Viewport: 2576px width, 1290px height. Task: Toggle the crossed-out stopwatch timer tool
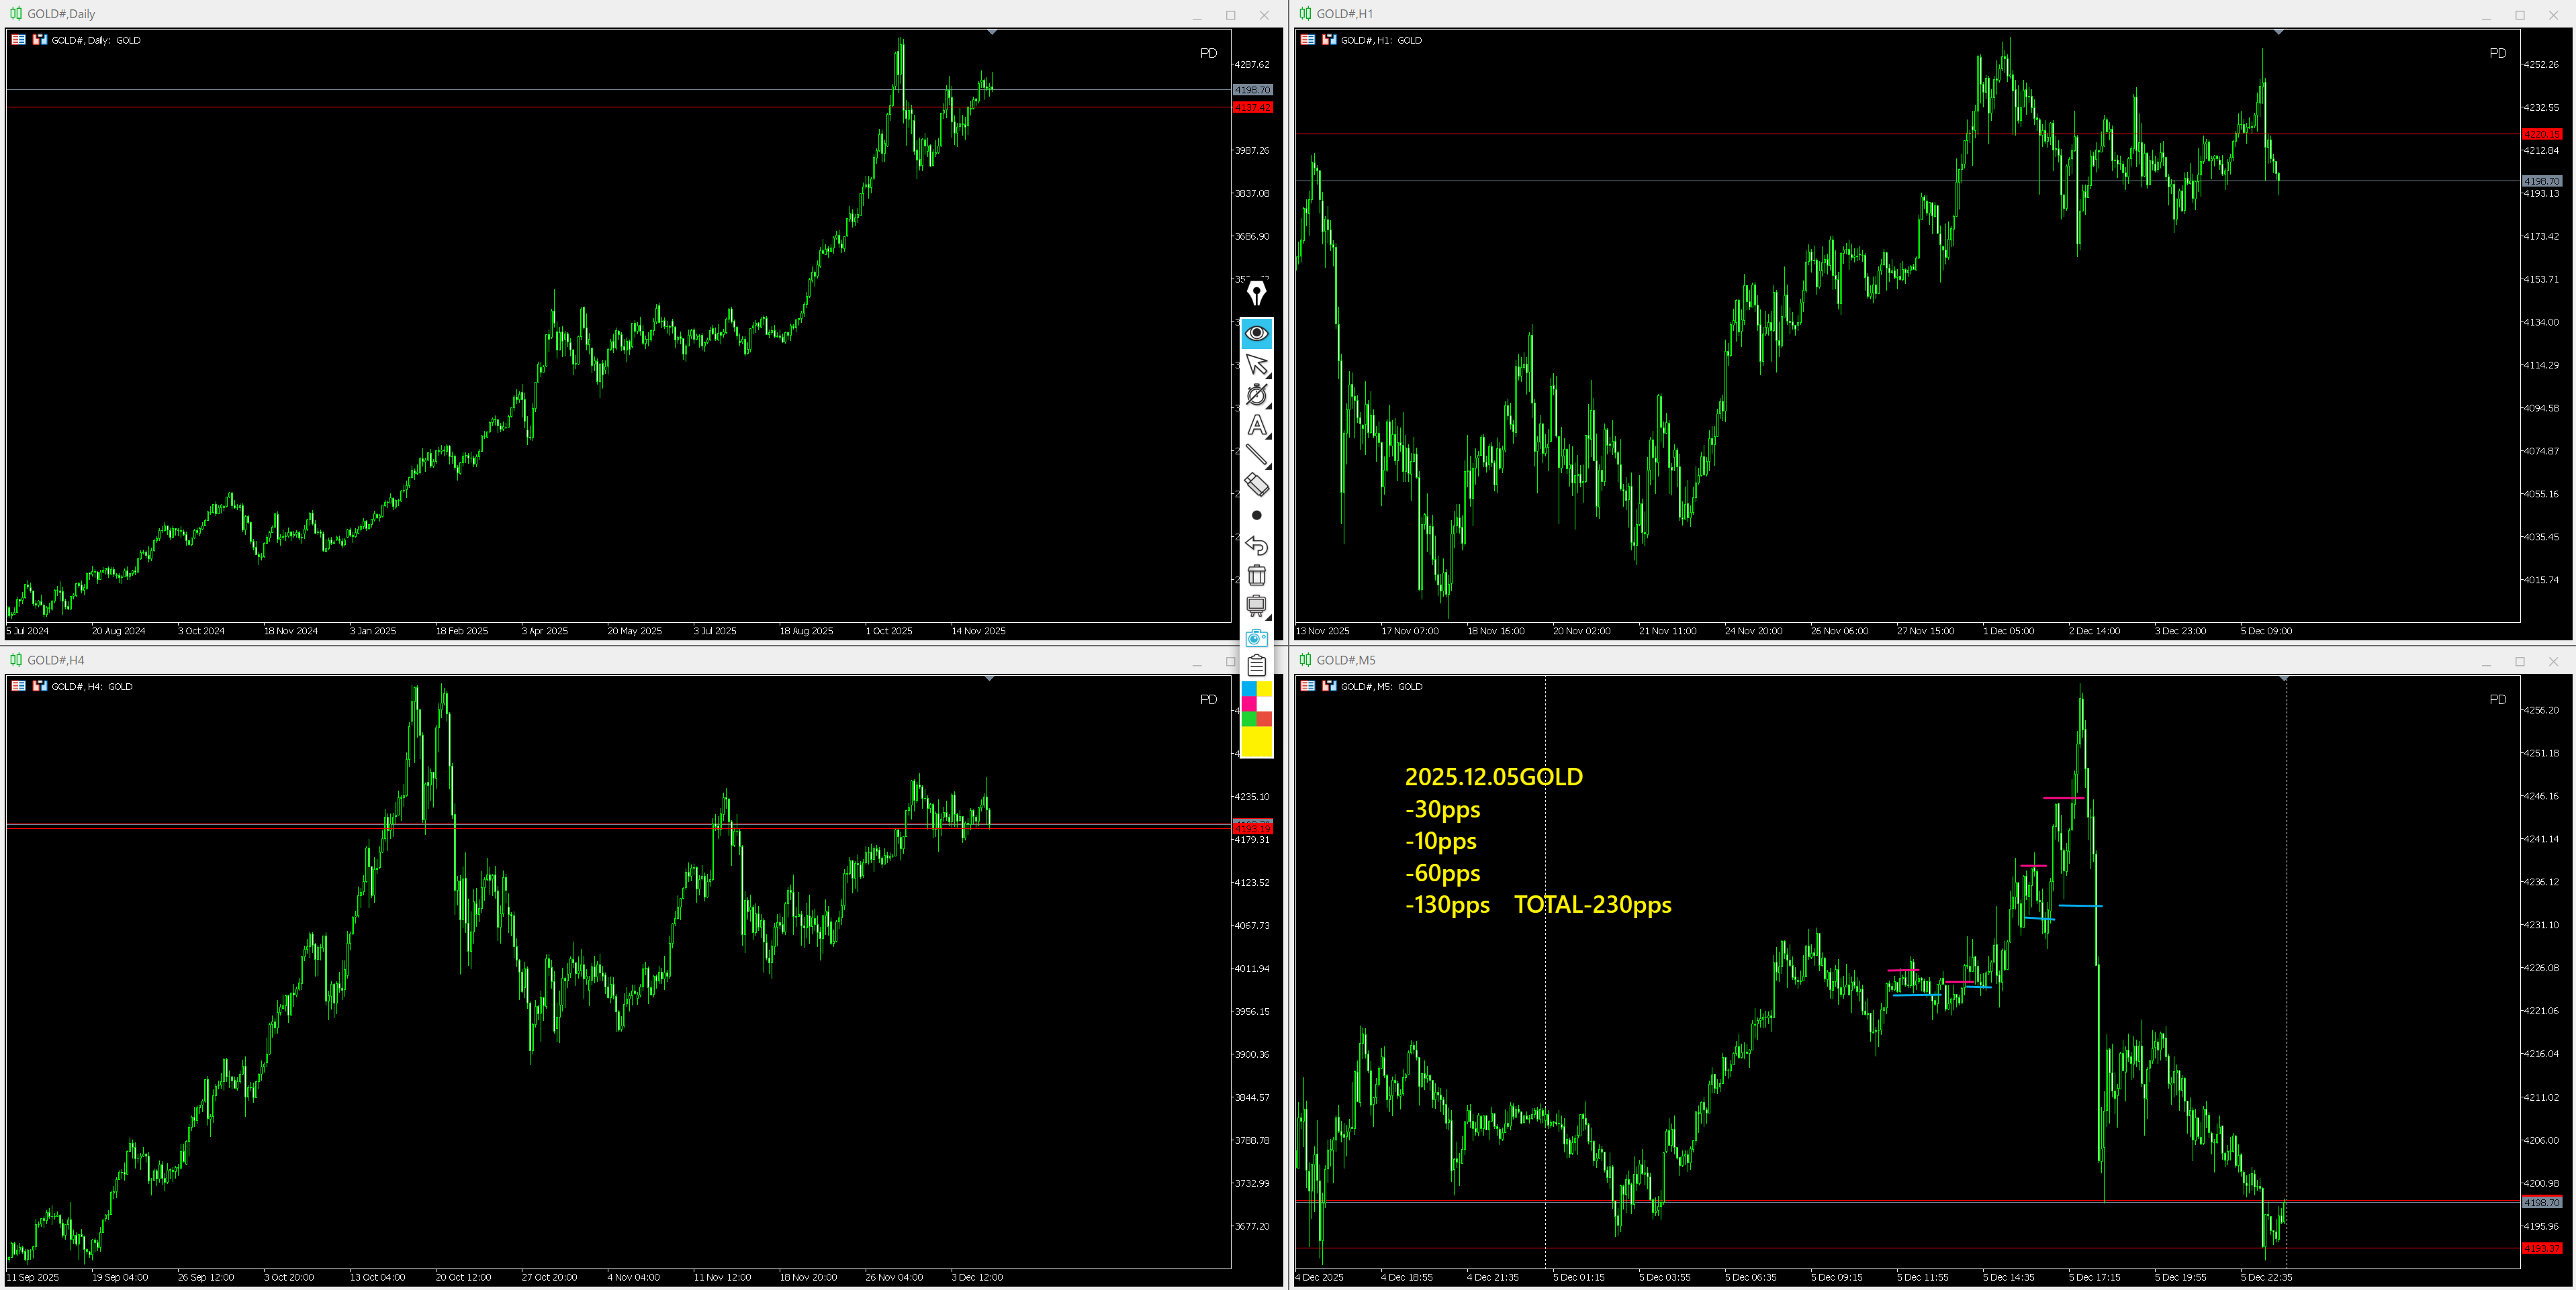pos(1256,395)
